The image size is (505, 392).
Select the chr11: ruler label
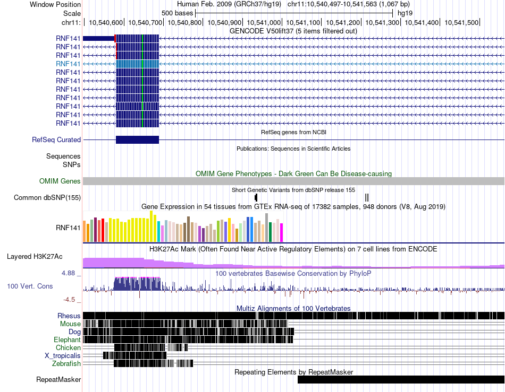71,22
